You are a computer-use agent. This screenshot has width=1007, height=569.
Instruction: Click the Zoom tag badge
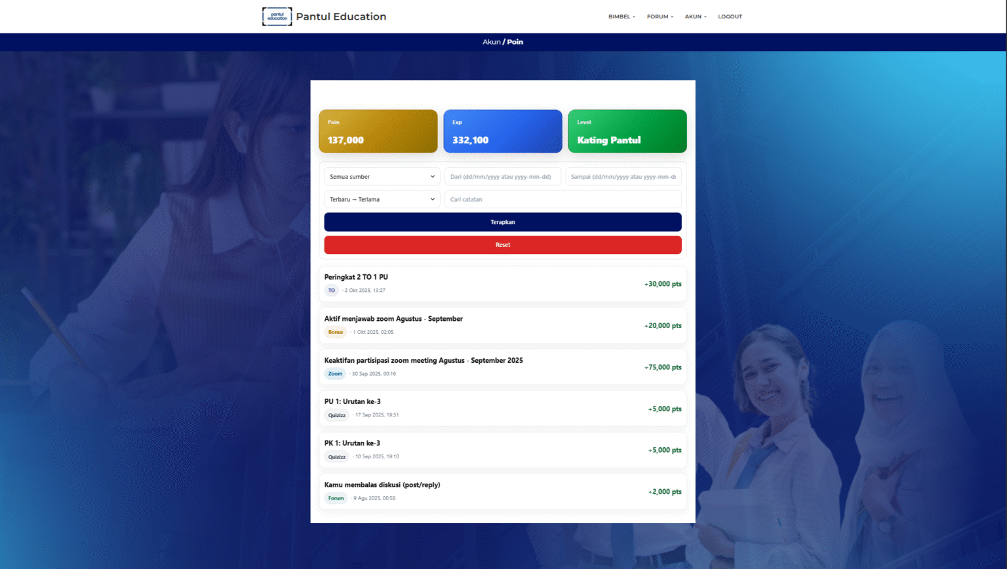click(x=335, y=374)
